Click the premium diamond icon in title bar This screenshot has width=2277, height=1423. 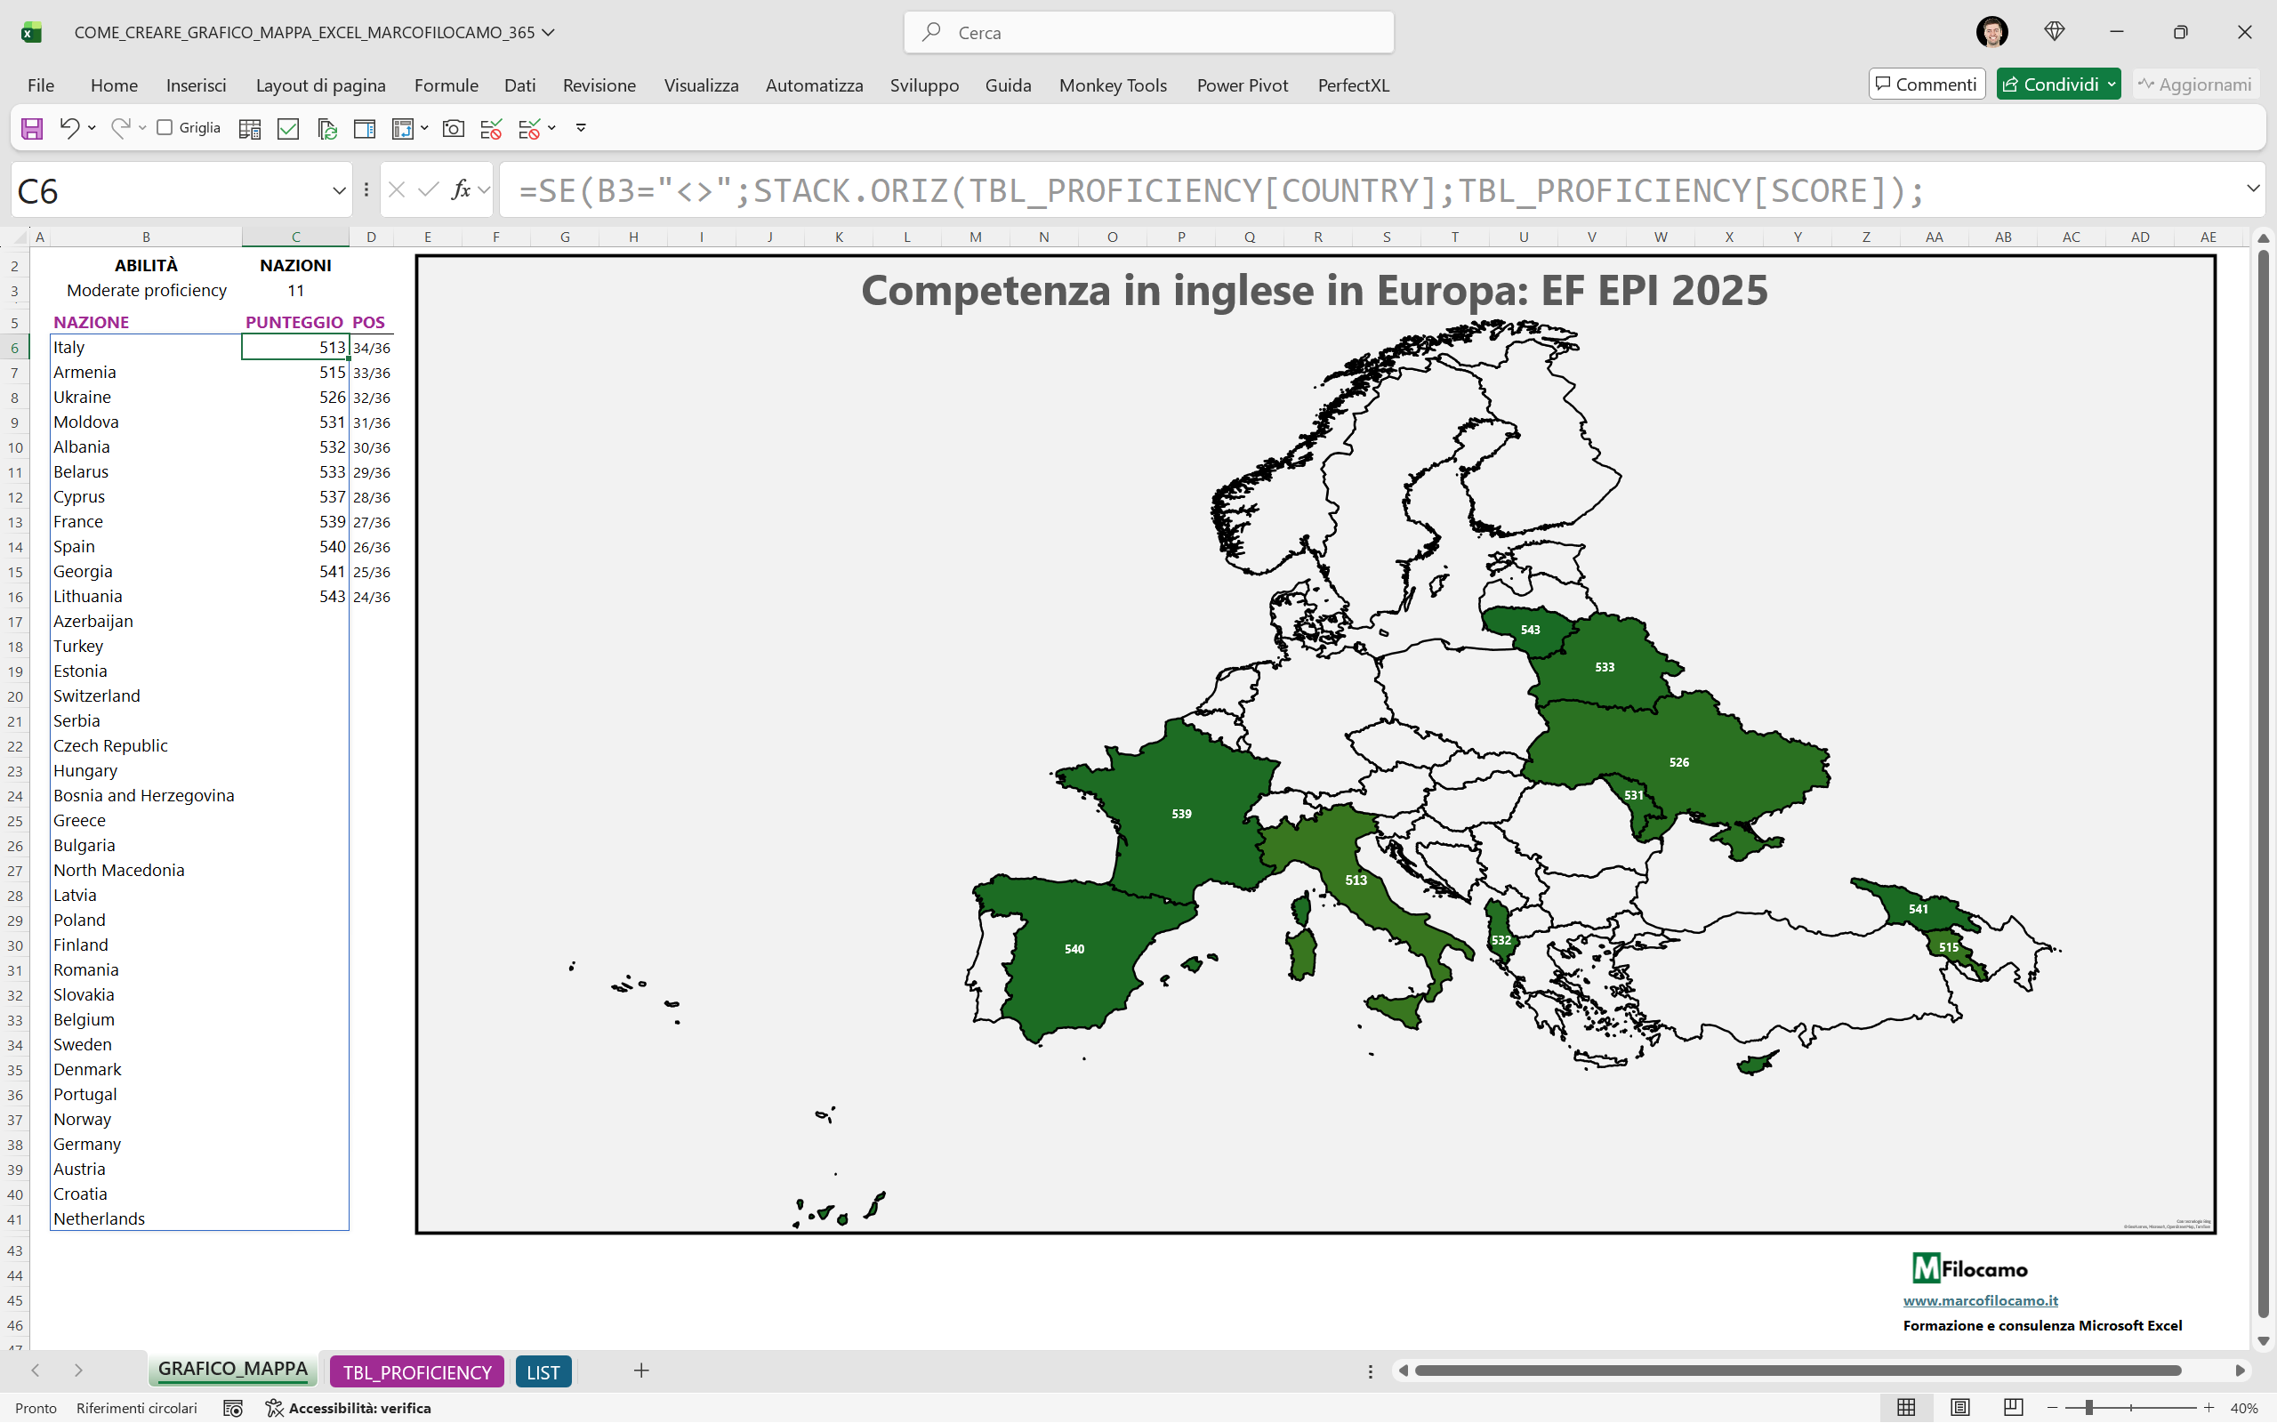2054,32
